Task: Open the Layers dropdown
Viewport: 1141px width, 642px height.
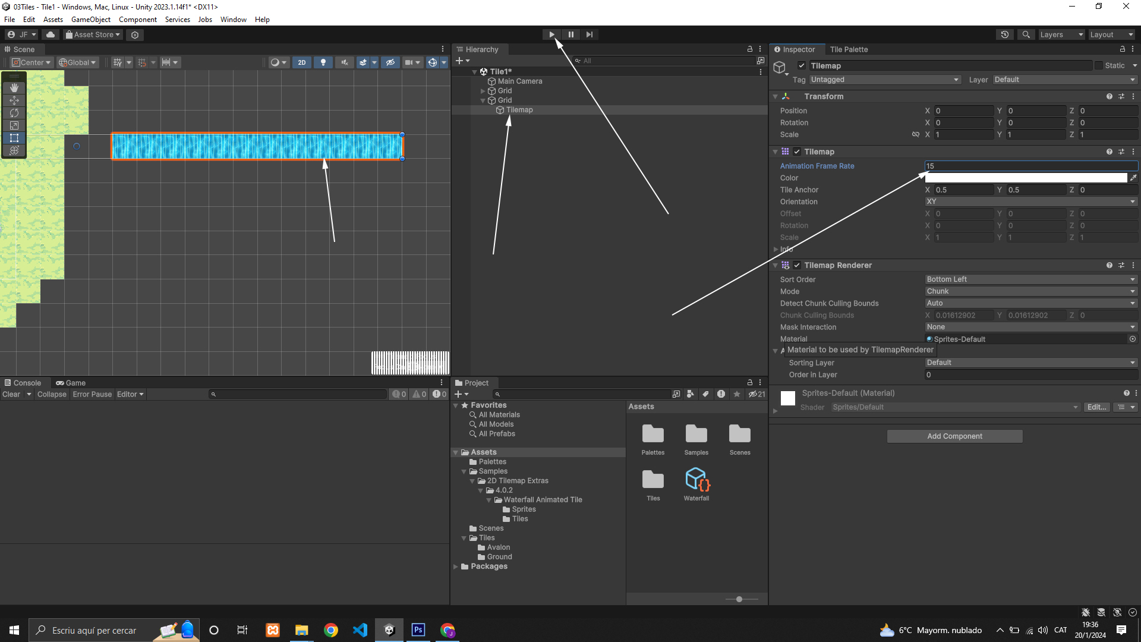Action: 1061,34
